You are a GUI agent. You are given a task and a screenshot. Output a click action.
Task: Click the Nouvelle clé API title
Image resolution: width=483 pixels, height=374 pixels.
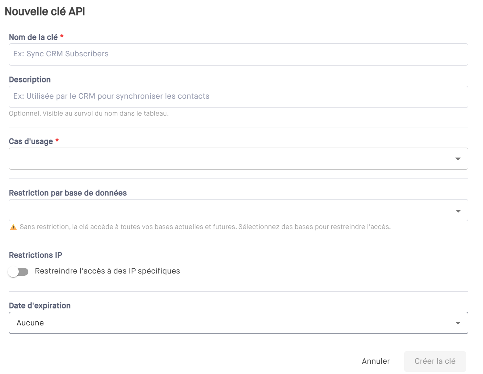[x=45, y=11]
